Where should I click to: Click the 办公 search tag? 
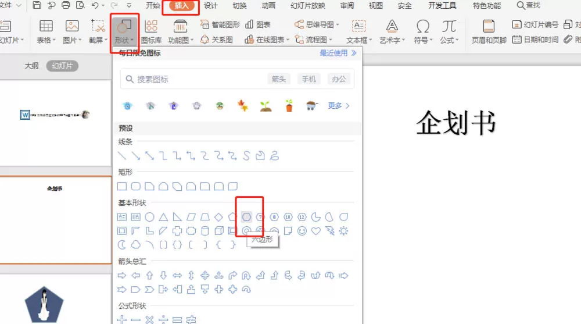(339, 79)
